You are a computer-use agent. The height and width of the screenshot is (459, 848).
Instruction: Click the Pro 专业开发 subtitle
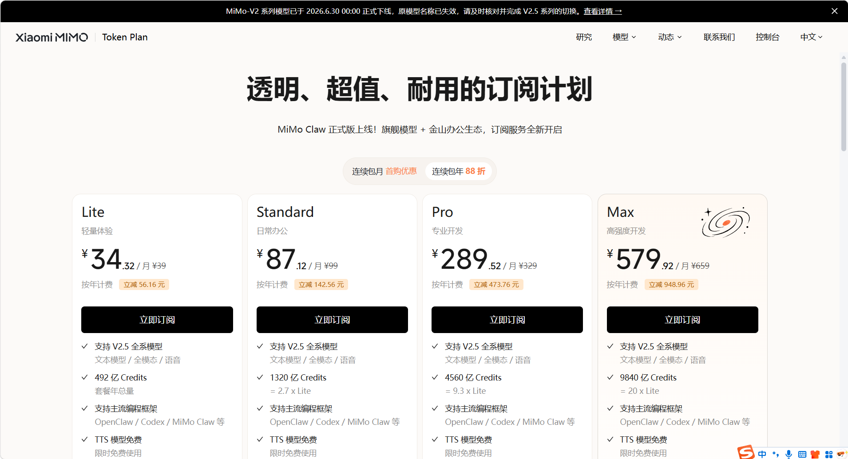[447, 231]
